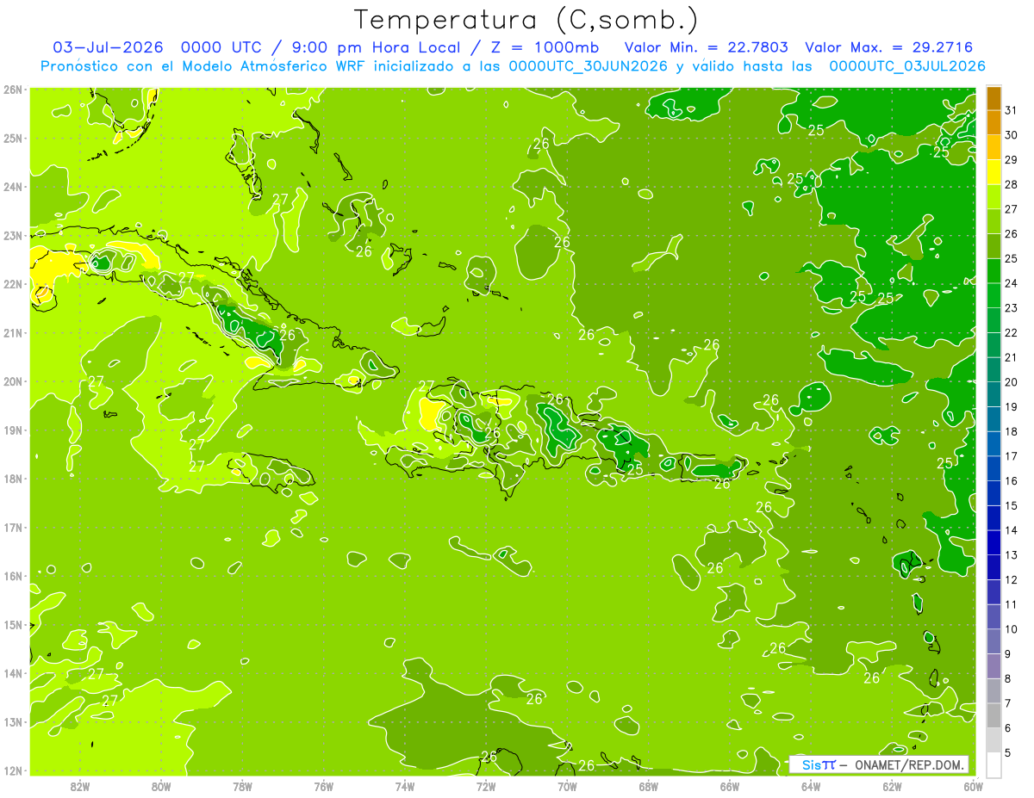Pick the green swatch between 24 and 25
1034x798 pixels.
point(994,271)
